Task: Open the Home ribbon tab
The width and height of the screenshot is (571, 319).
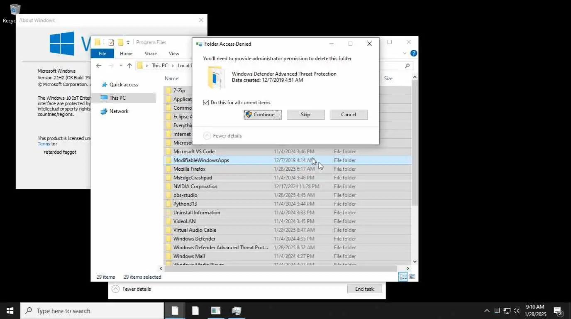Action: (x=126, y=54)
